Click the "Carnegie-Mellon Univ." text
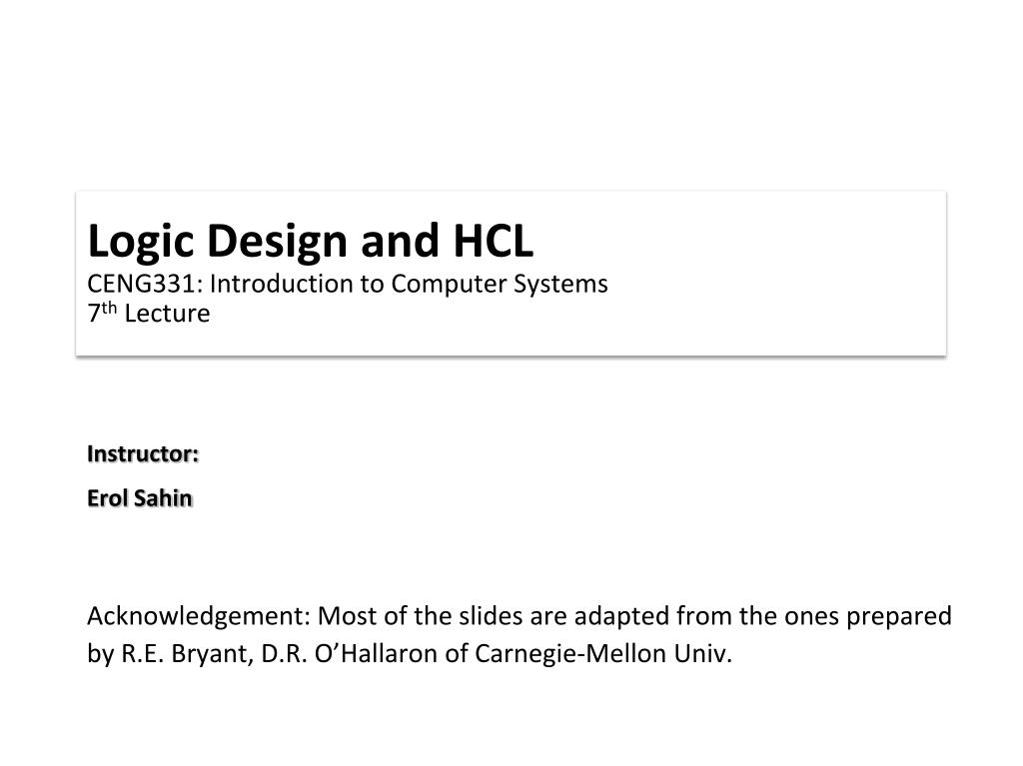This screenshot has width=1023, height=766. pos(595,655)
